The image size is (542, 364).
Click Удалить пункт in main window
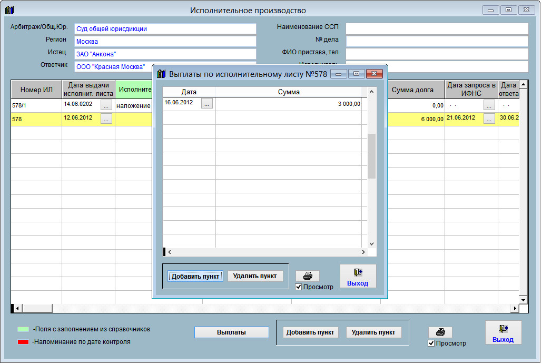point(373,332)
